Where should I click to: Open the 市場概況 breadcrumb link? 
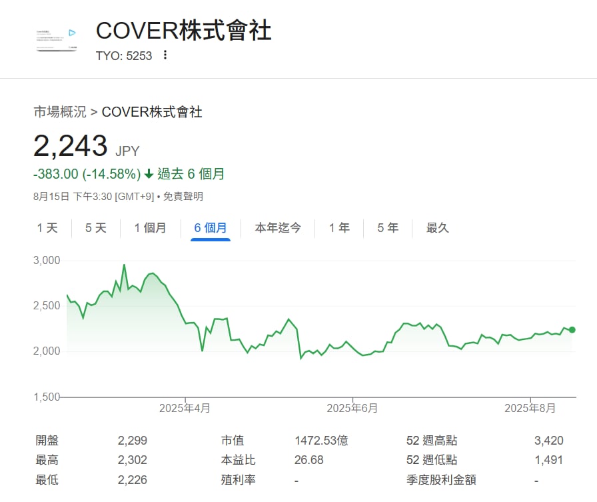coord(60,112)
